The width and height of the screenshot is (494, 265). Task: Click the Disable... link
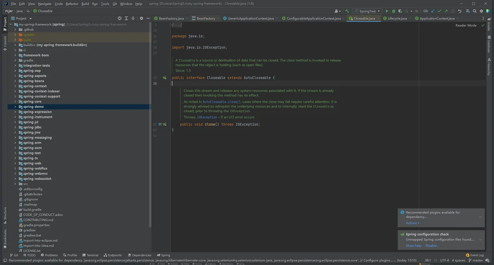(432, 246)
